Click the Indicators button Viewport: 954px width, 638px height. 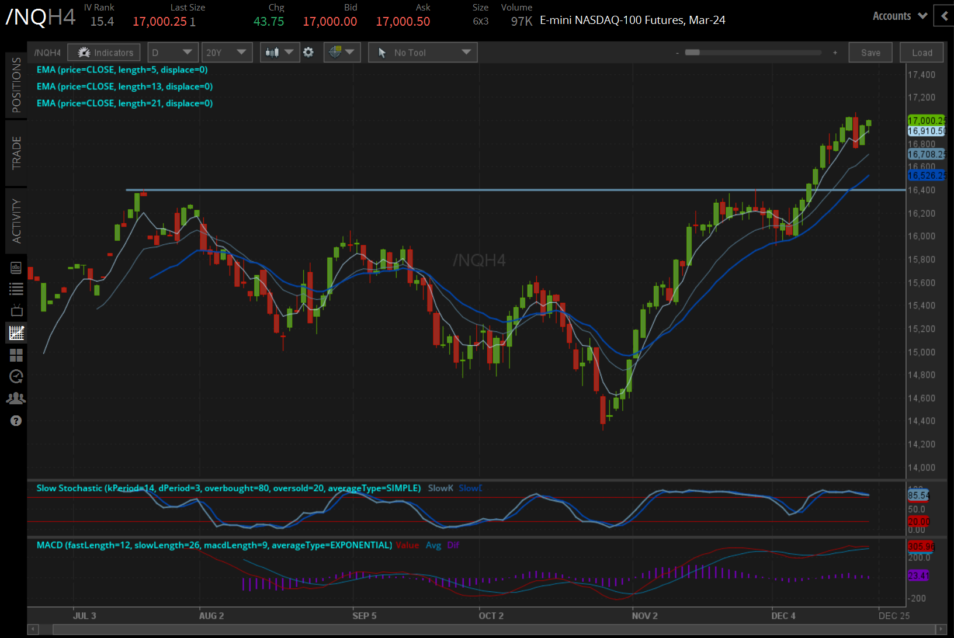point(104,53)
